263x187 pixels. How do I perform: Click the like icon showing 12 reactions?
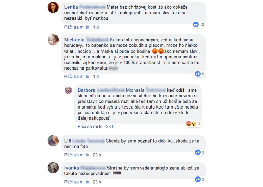195,24
